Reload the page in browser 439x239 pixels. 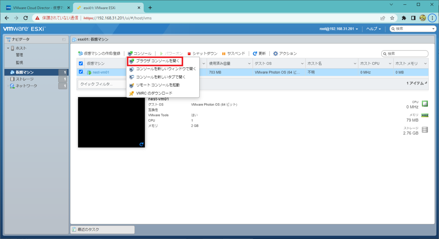coord(26,18)
